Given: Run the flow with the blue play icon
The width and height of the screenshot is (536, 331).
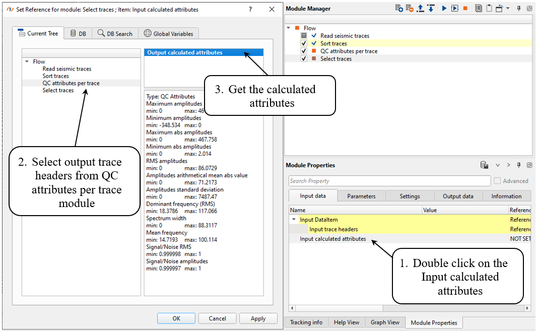Looking at the screenshot, I should point(444,9).
